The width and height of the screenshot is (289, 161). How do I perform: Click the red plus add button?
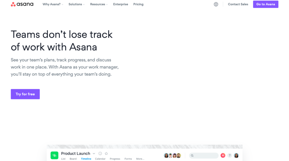click(x=223, y=155)
